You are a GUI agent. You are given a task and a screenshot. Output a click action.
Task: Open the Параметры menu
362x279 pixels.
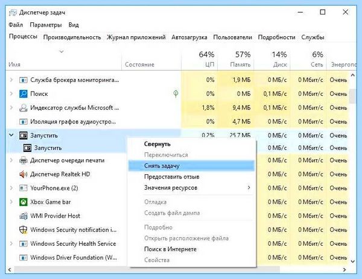click(x=46, y=25)
